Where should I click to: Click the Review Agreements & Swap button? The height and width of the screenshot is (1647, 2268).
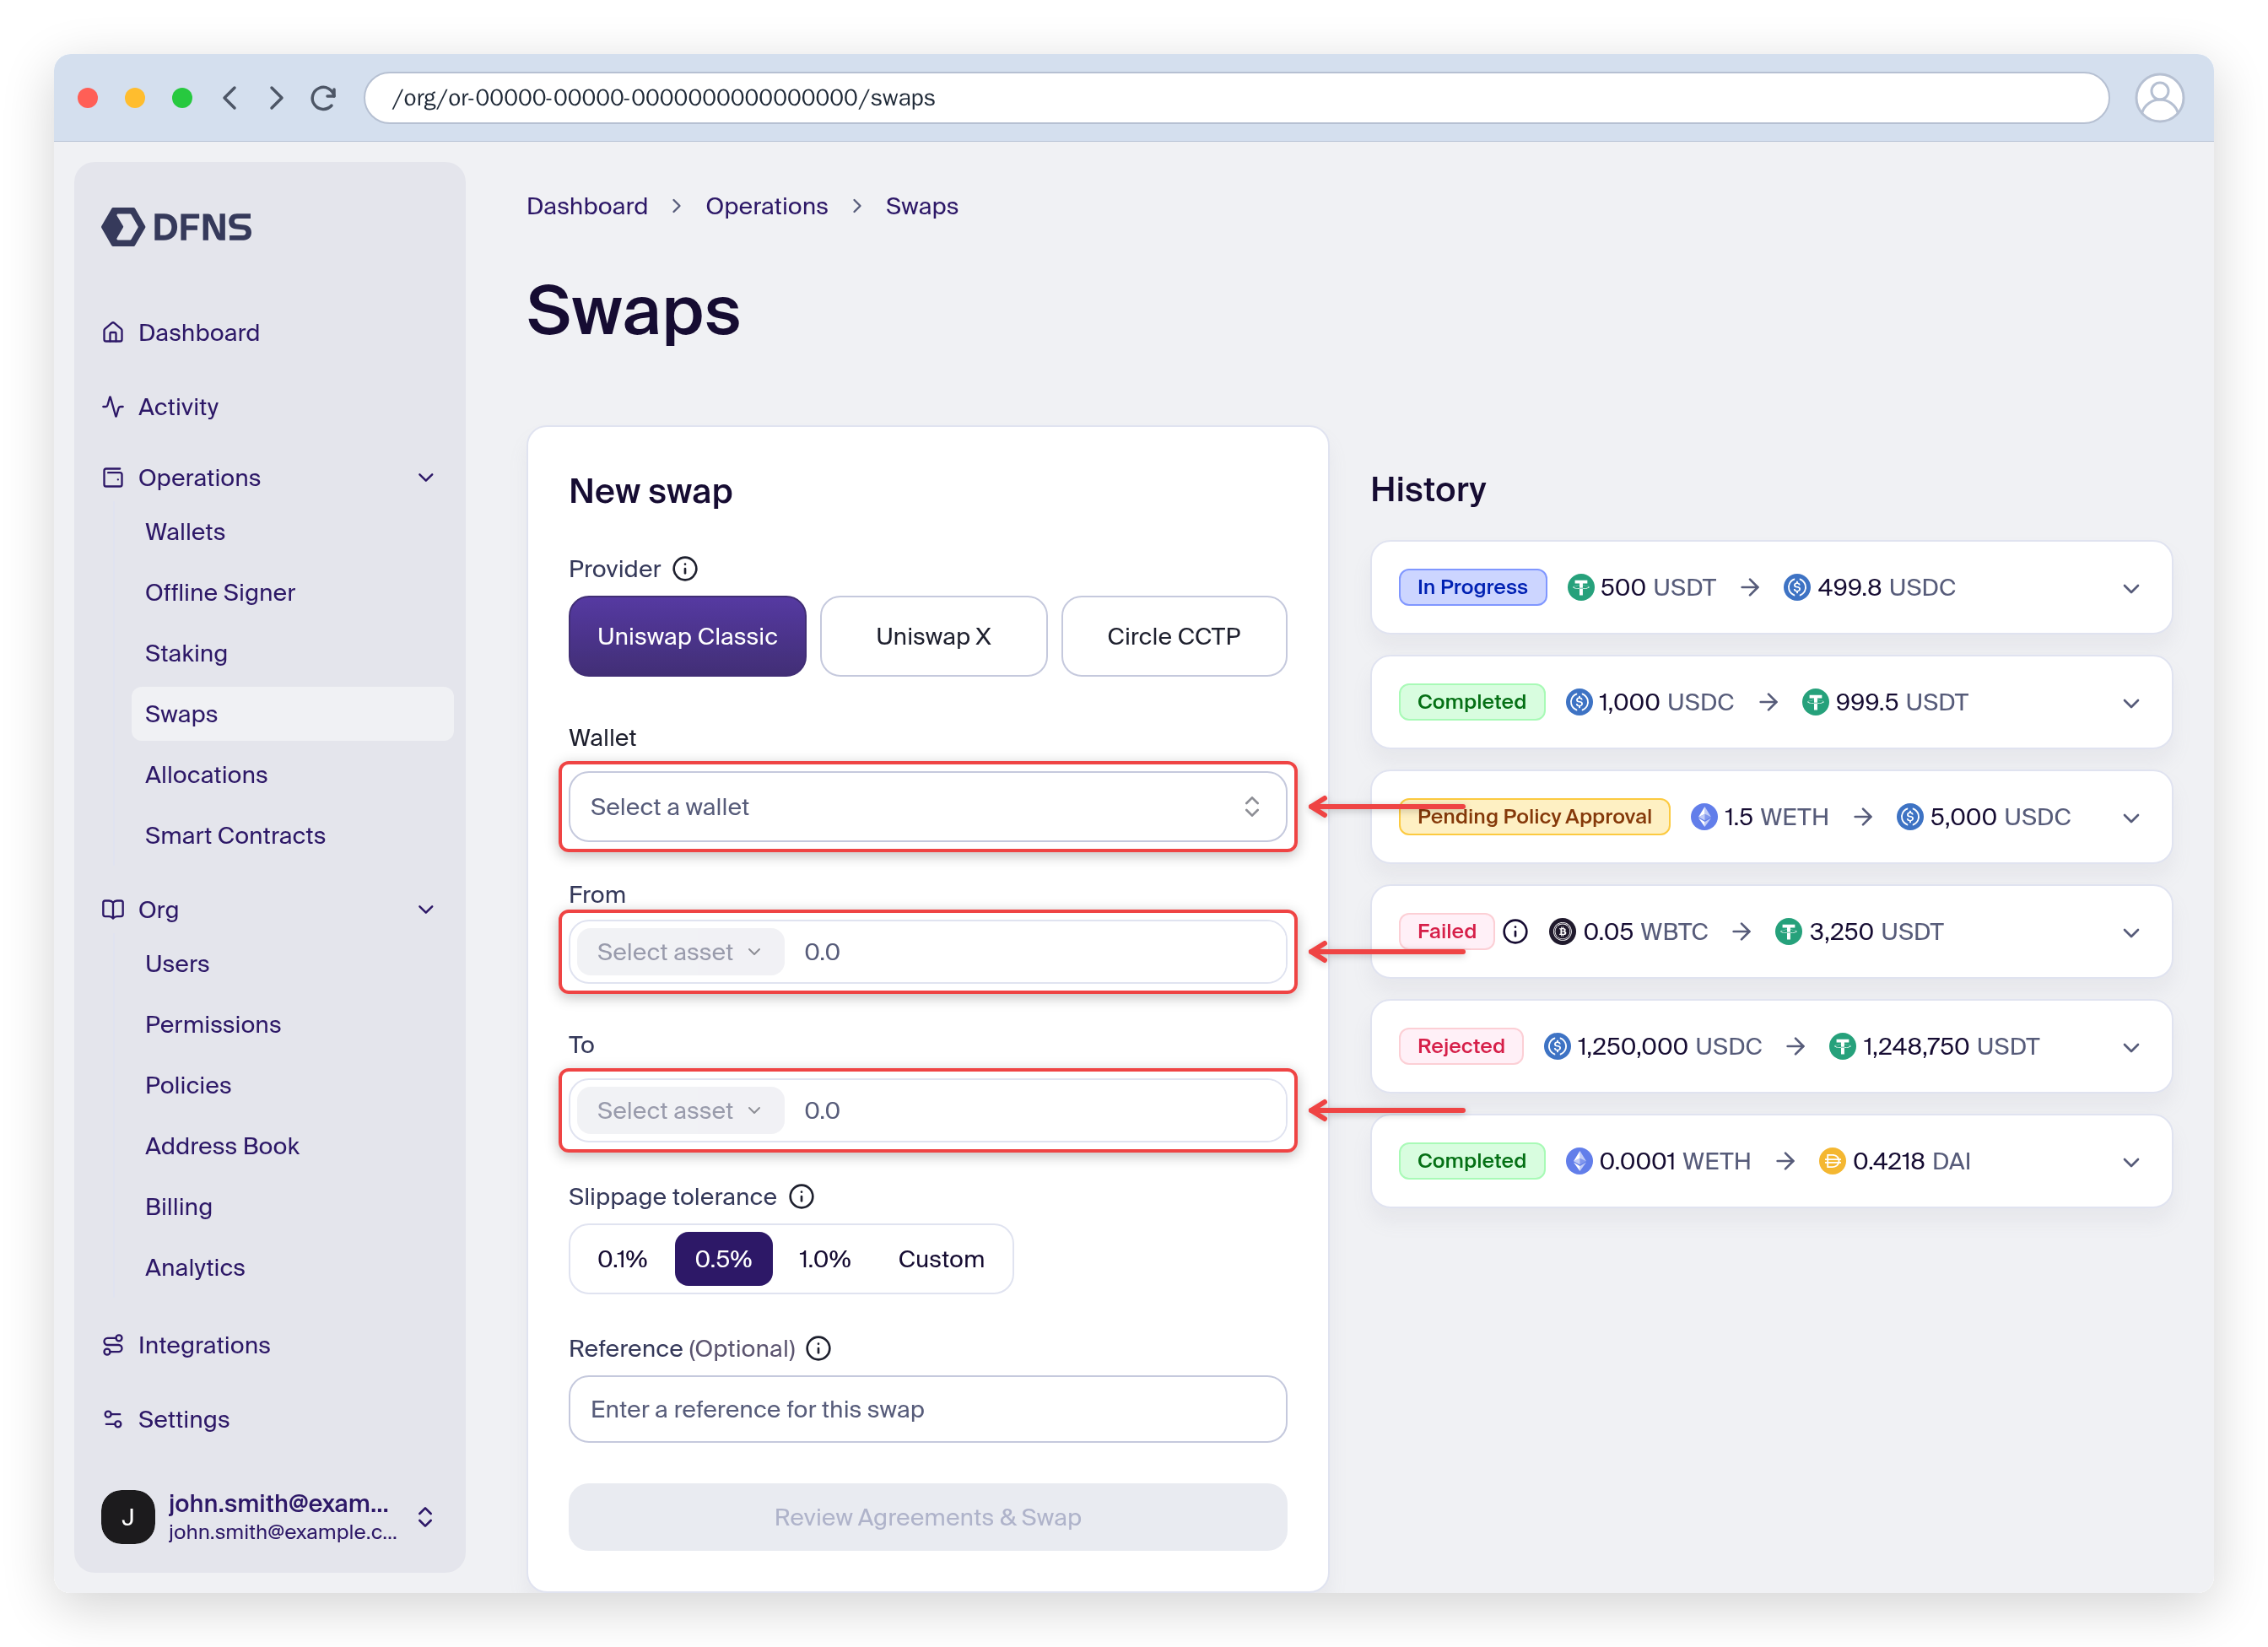tap(927, 1517)
